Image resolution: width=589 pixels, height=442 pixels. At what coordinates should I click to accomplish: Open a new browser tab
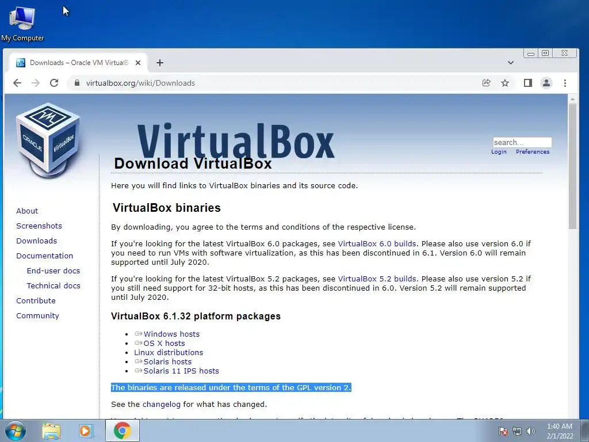(160, 63)
